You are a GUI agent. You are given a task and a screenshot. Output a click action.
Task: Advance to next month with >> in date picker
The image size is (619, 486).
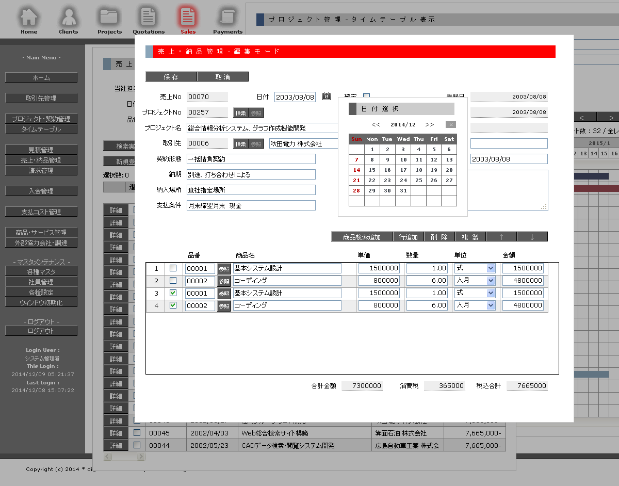pos(430,124)
